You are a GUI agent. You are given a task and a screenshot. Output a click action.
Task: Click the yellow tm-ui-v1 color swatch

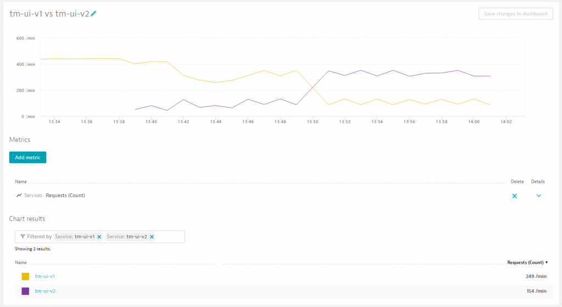(x=25, y=276)
